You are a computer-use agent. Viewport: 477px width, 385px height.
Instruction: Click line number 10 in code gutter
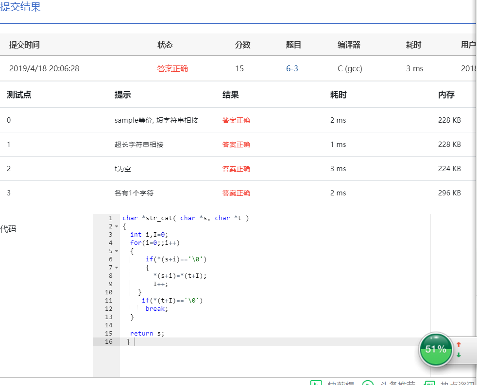click(x=109, y=292)
